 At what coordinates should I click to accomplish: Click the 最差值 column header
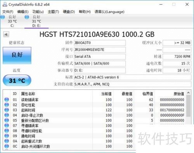124,94
